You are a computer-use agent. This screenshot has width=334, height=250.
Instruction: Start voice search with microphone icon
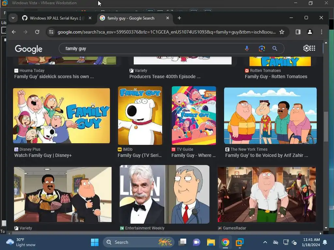click(247, 49)
